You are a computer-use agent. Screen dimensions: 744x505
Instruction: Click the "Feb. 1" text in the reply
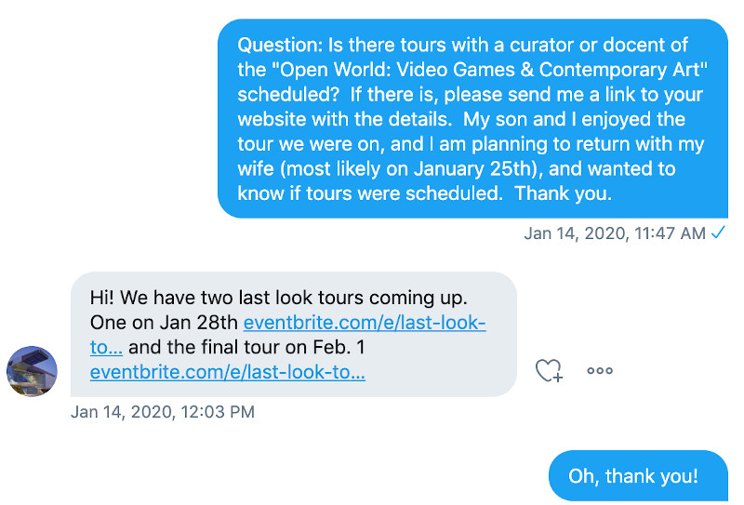click(x=339, y=348)
